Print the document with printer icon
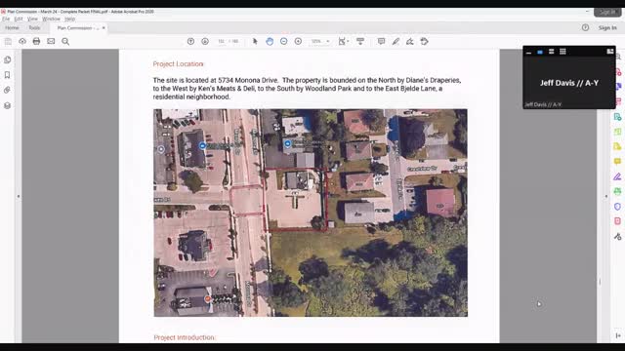The height and width of the screenshot is (351, 625). click(x=36, y=41)
